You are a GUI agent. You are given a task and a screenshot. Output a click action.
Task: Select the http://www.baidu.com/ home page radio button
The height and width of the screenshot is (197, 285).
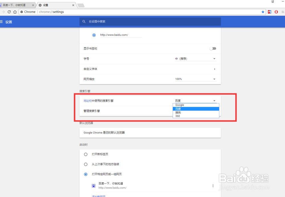pyautogui.click(x=94, y=35)
